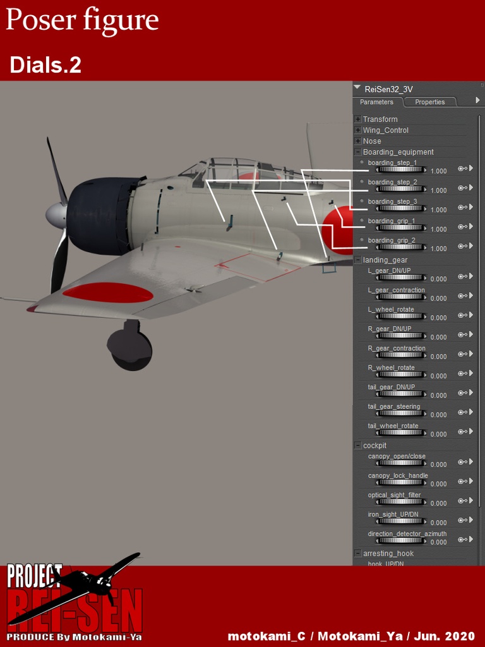Viewport: 485px width, 647px height.
Task: Click the key icon for boarding_step_1
Action: (462, 168)
